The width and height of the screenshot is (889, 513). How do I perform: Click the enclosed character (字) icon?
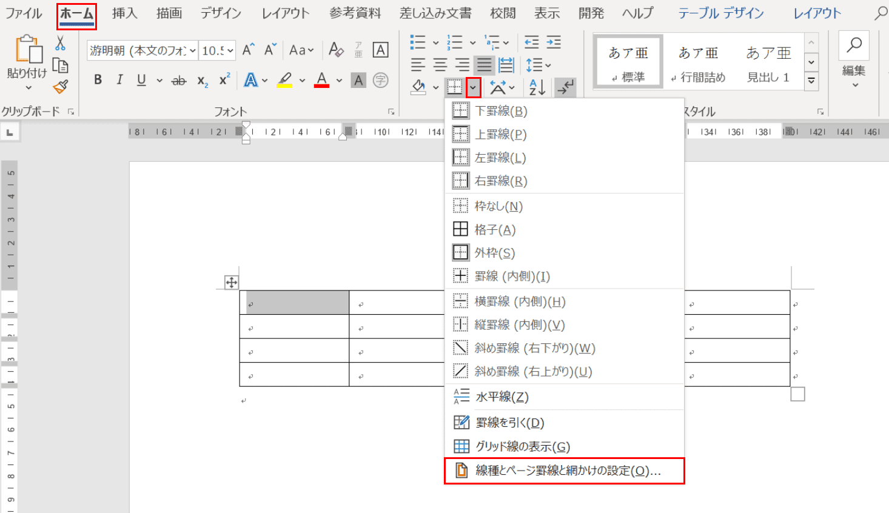click(x=380, y=80)
